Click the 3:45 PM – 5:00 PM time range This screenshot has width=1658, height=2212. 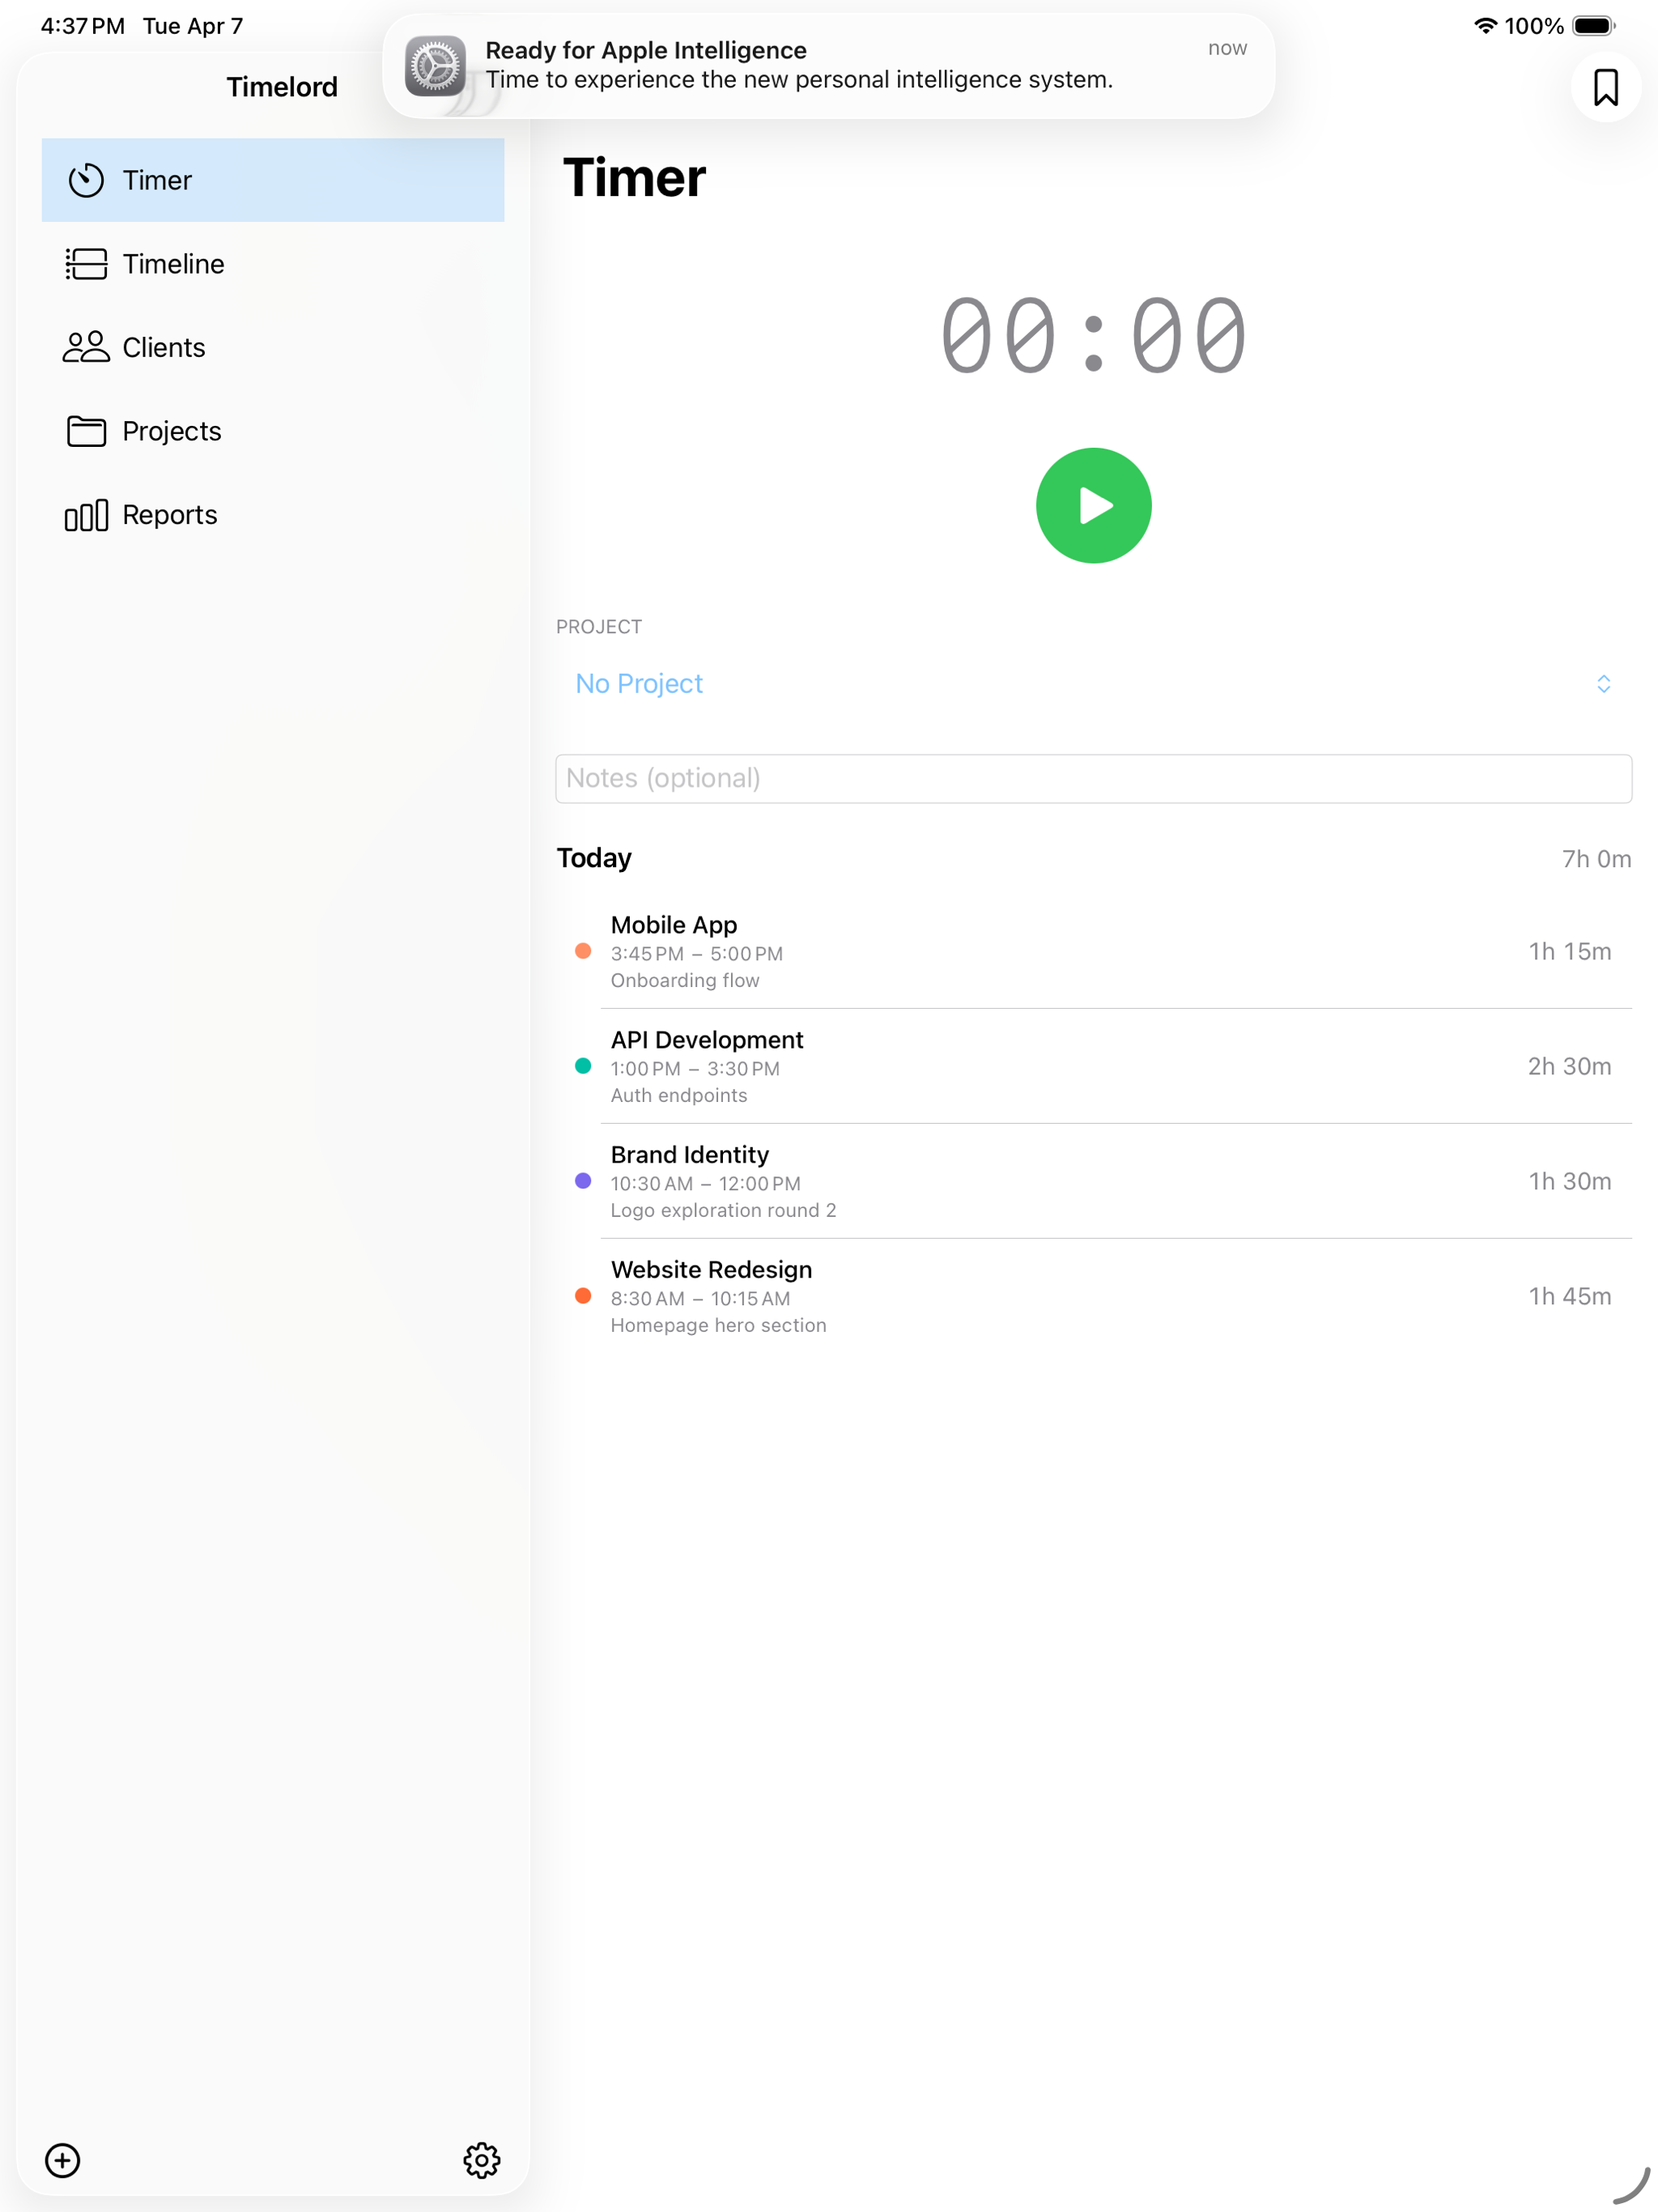point(696,954)
